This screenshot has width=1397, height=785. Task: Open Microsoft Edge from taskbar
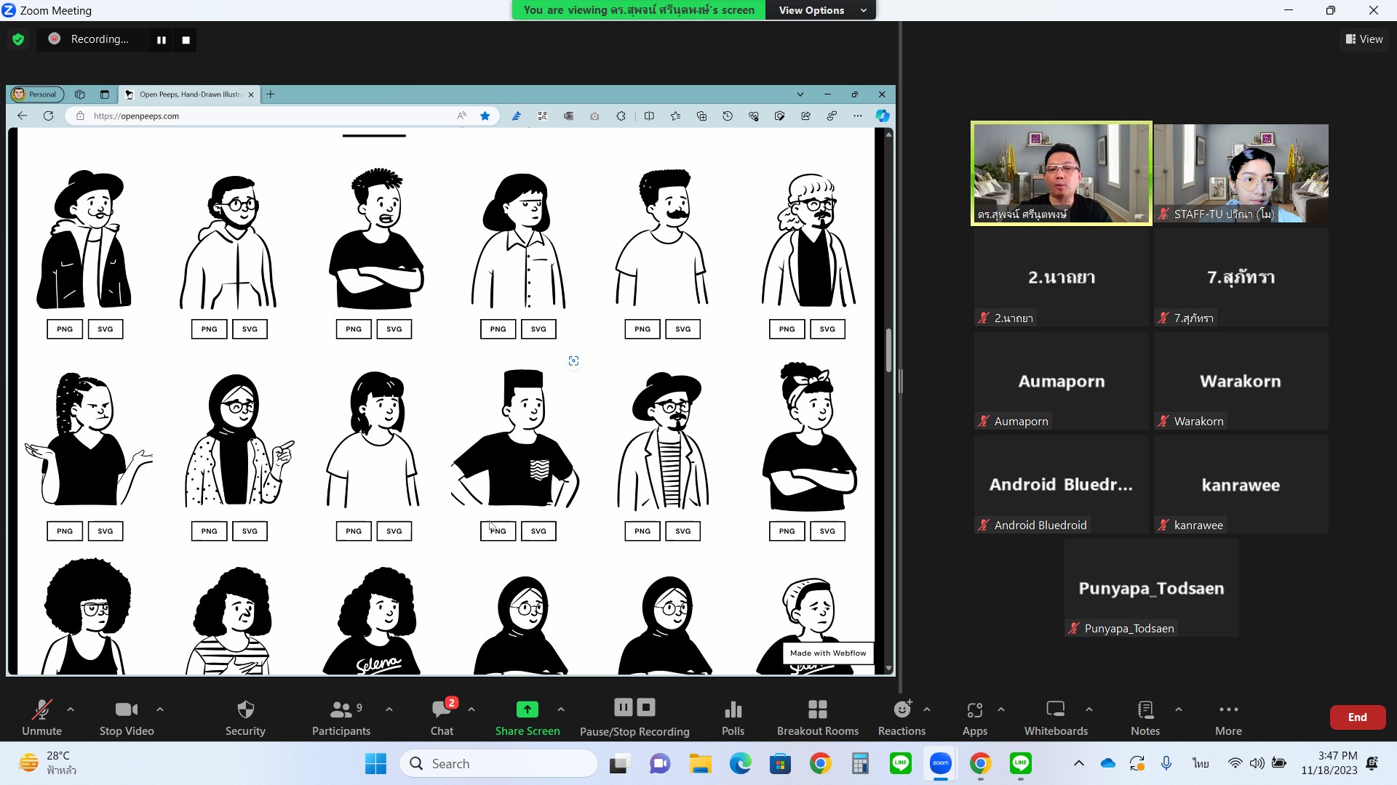coord(740,764)
